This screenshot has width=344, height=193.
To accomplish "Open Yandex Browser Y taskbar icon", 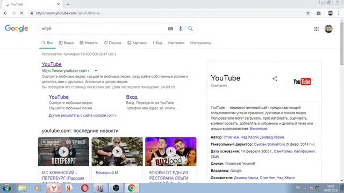I will 54,188.
